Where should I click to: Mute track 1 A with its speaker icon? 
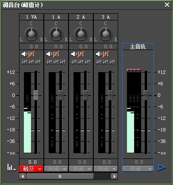pos(49,54)
